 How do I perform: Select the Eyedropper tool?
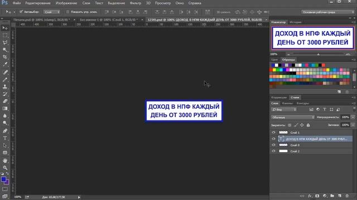click(x=5, y=64)
